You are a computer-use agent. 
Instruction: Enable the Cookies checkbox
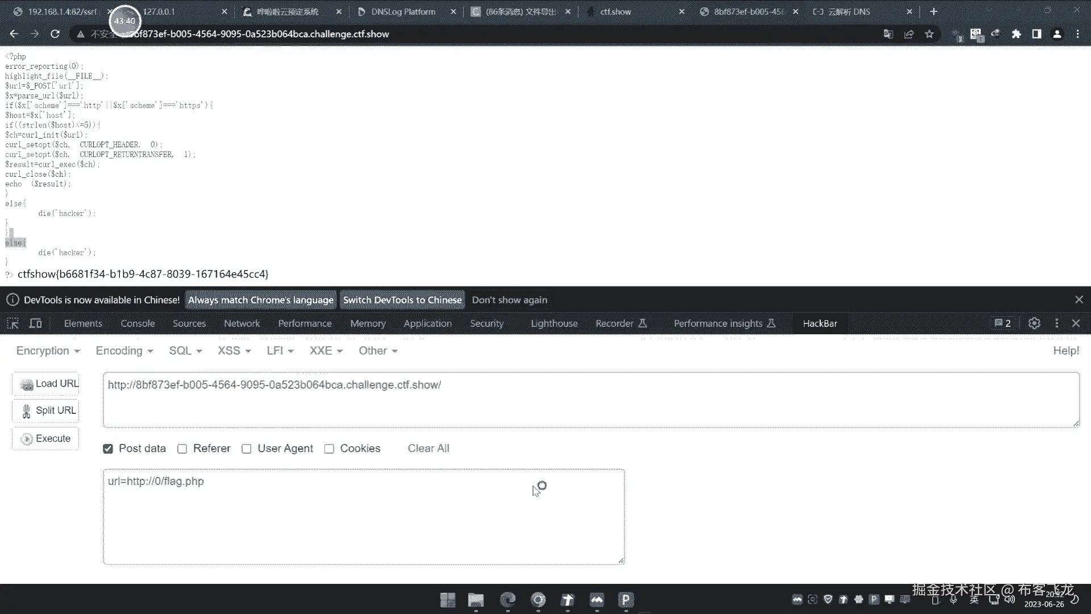(x=329, y=449)
